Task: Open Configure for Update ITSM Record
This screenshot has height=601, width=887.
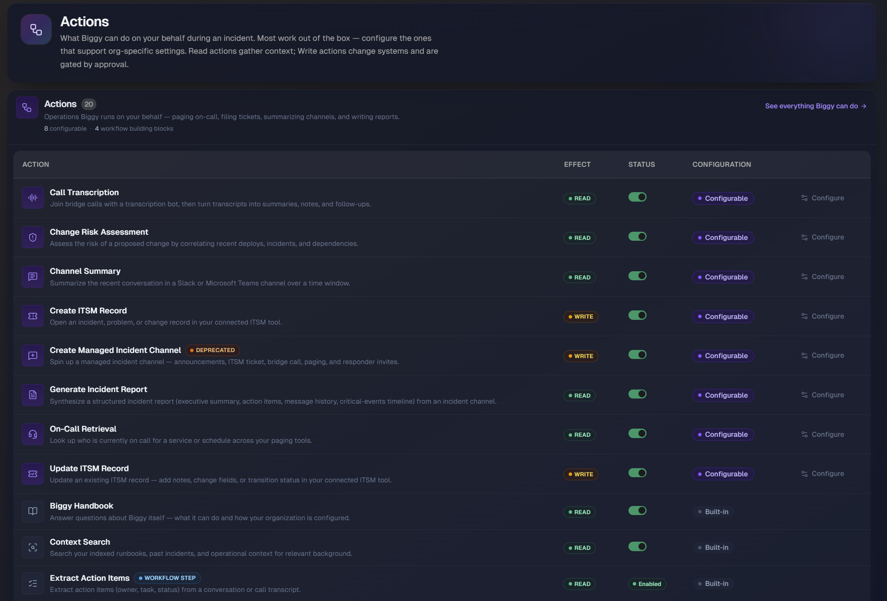Action: point(822,474)
